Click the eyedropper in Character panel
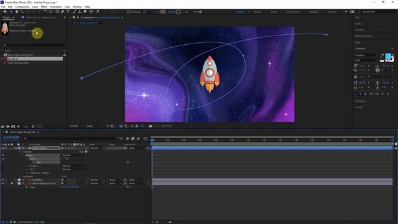This screenshot has width=398, height=224. pos(382,55)
